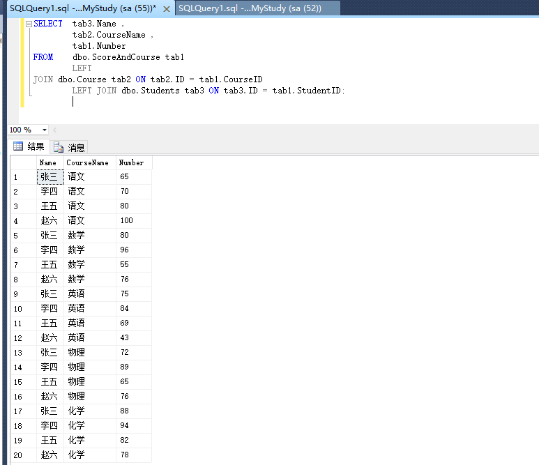Screen dimensions: 539x465
Task: Select the Number cell with value 78
Action: click(134, 455)
